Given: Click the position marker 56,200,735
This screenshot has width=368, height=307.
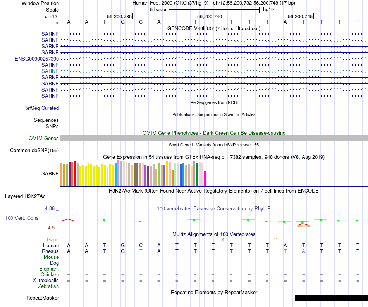Looking at the screenshot, I should point(119,16).
